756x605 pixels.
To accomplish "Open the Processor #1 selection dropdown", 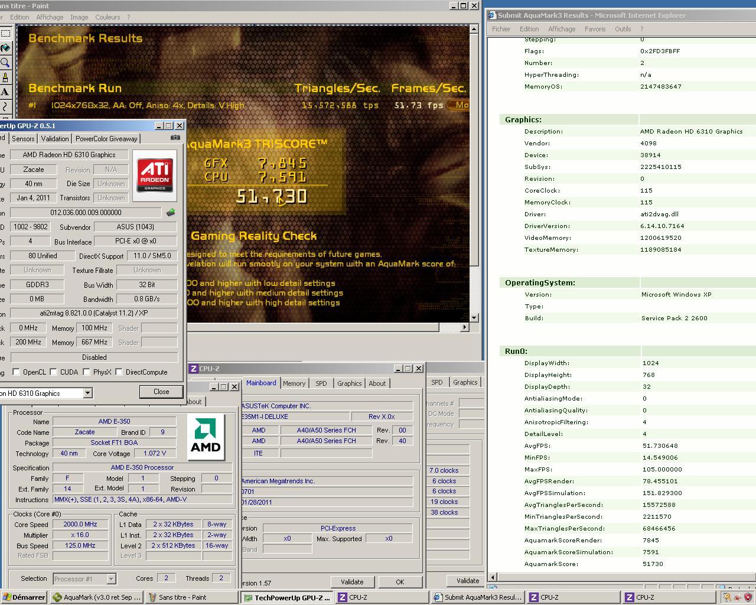I will pos(111,578).
